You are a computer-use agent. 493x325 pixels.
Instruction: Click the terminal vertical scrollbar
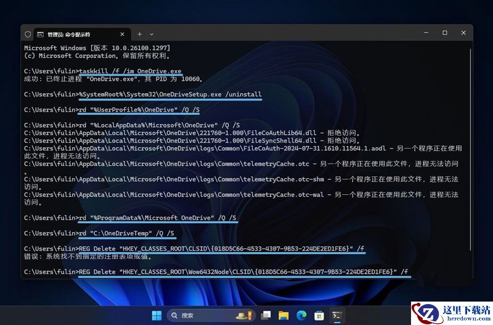coord(470,149)
